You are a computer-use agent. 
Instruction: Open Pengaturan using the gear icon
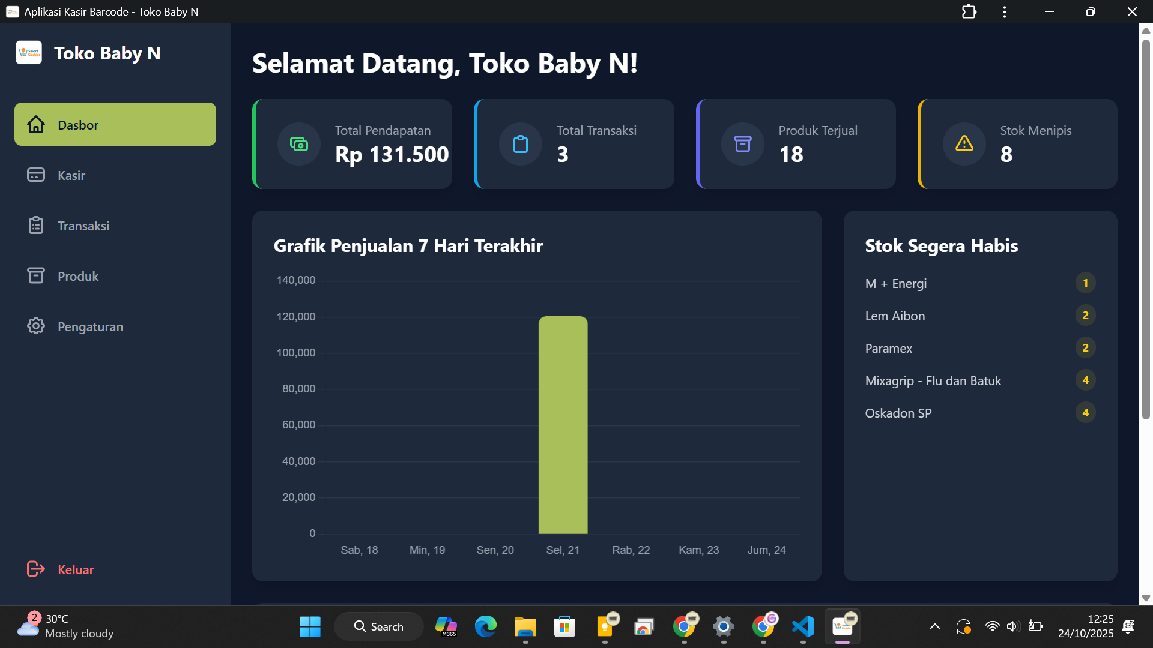36,326
